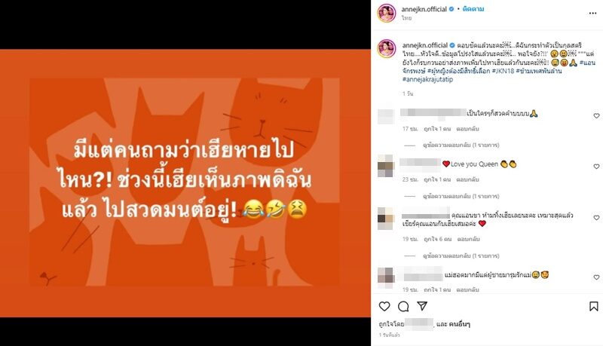The width and height of the screenshot is (603, 346).
Task: Click the verified badge beside header username
Action: (451, 9)
